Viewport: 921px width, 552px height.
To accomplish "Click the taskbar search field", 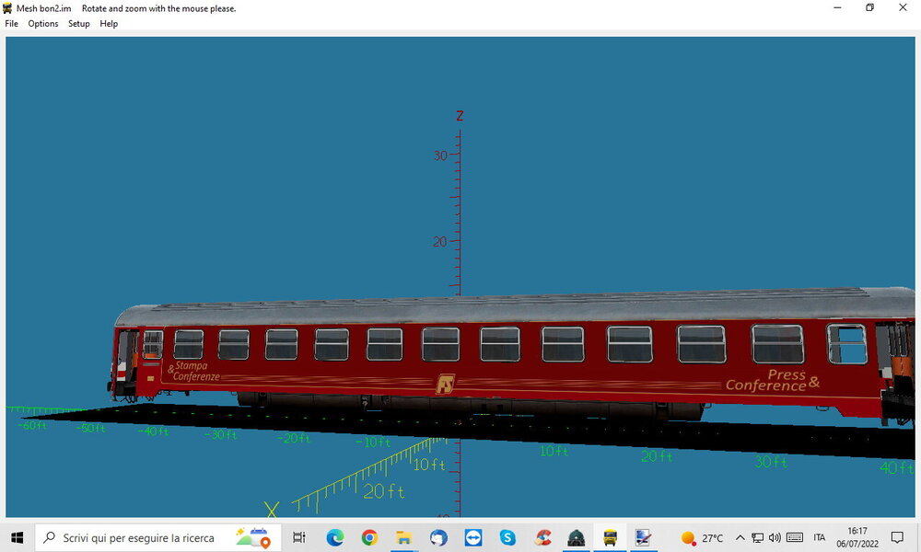I will 158,537.
